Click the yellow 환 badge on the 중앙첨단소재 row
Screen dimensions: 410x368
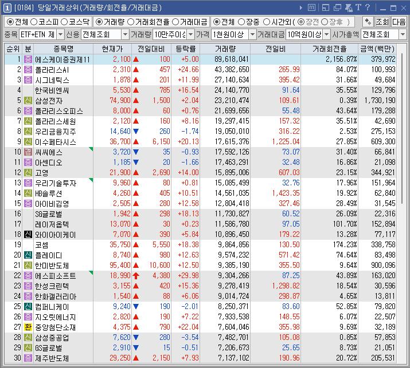coord(28,327)
